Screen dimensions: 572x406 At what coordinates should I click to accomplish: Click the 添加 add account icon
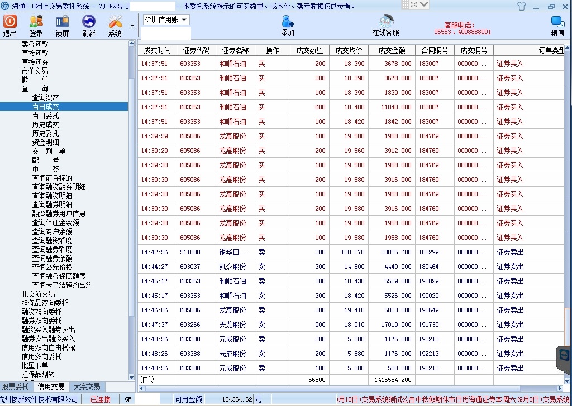pos(287,25)
